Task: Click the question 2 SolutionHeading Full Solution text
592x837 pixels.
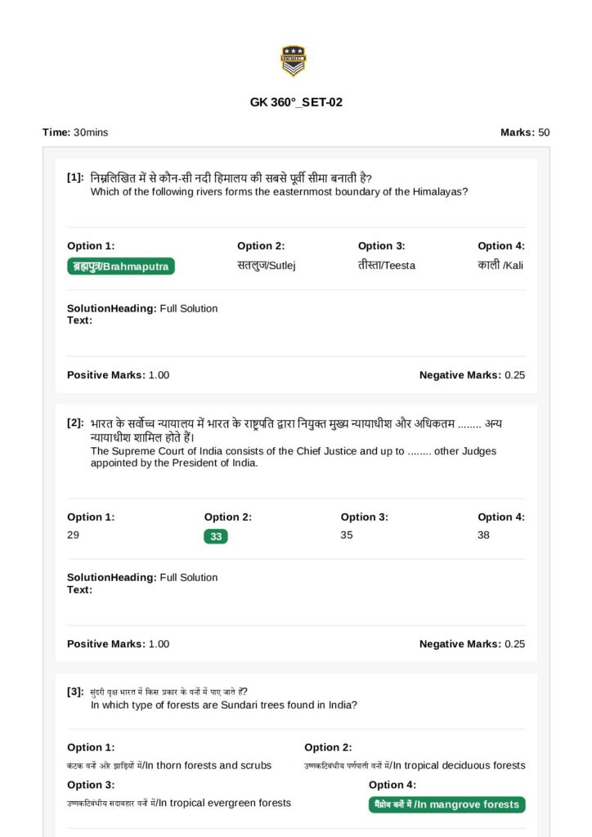Action: click(x=142, y=578)
